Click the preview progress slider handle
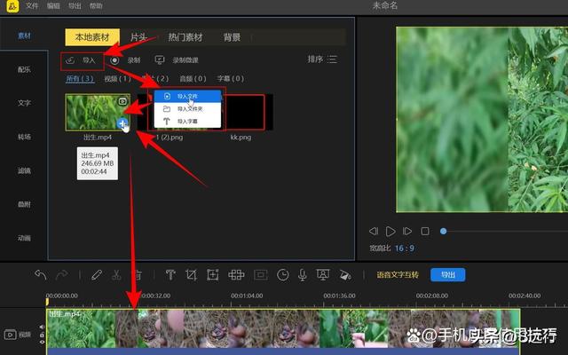The width and height of the screenshot is (568, 355). [x=443, y=231]
